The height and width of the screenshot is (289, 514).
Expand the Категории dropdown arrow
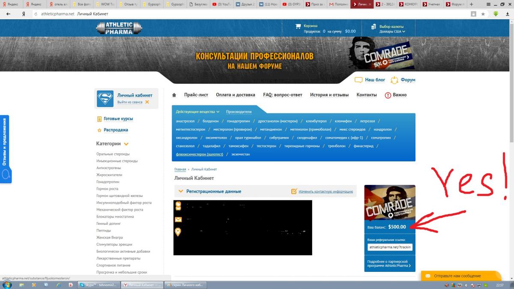click(126, 144)
